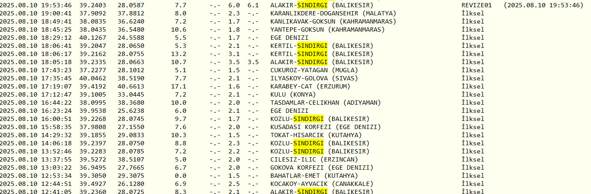
Task: Click the REVIZE01 label in the first row
Action: [x=477, y=5]
